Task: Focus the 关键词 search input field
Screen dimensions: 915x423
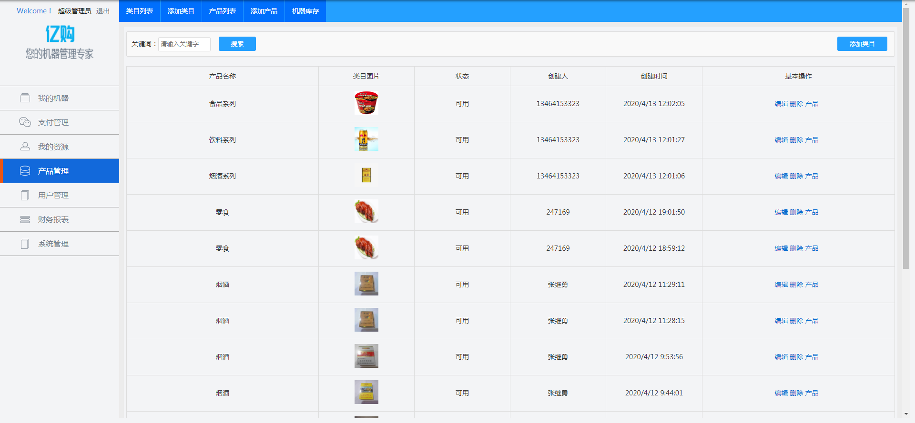Action: pyautogui.click(x=184, y=44)
